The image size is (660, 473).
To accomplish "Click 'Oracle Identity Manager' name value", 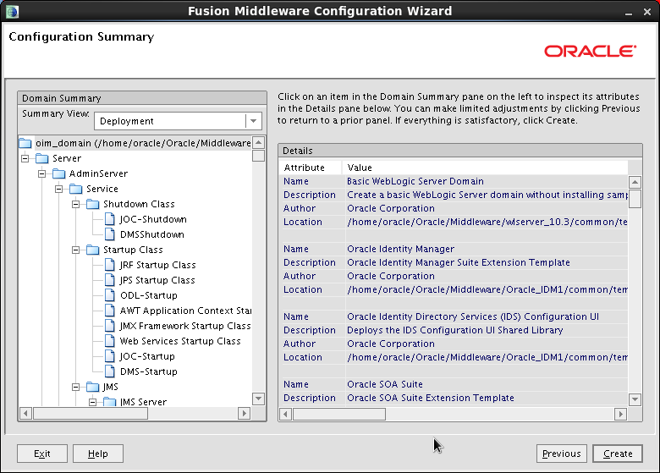I will [400, 249].
